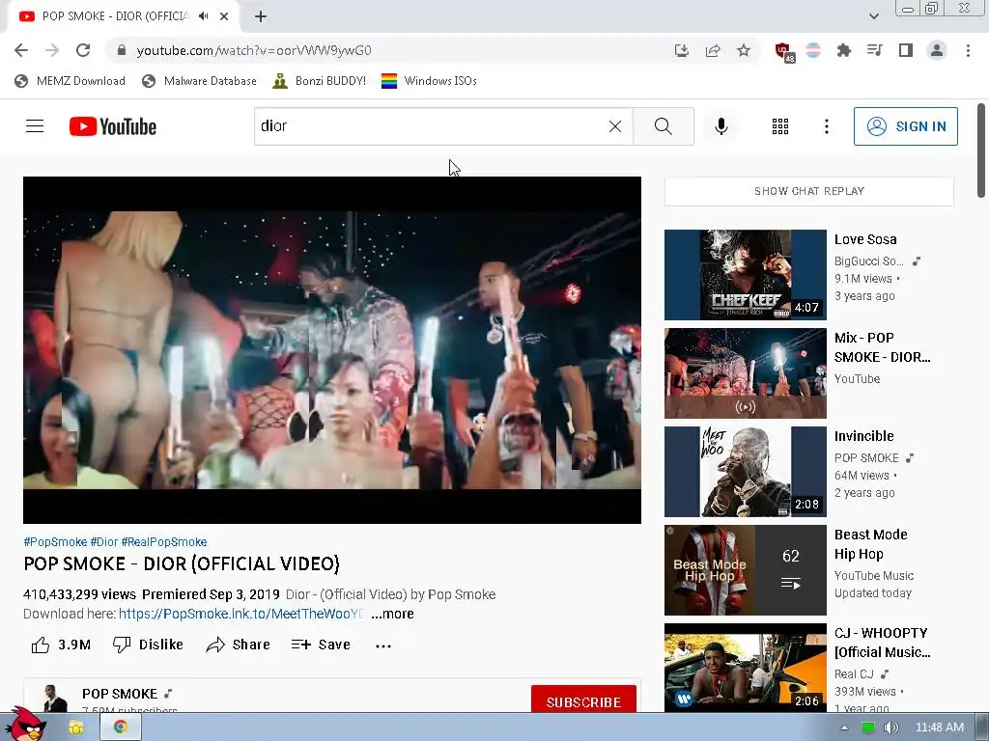Show hidden tray icons arrow
The height and width of the screenshot is (741, 989).
point(844,727)
